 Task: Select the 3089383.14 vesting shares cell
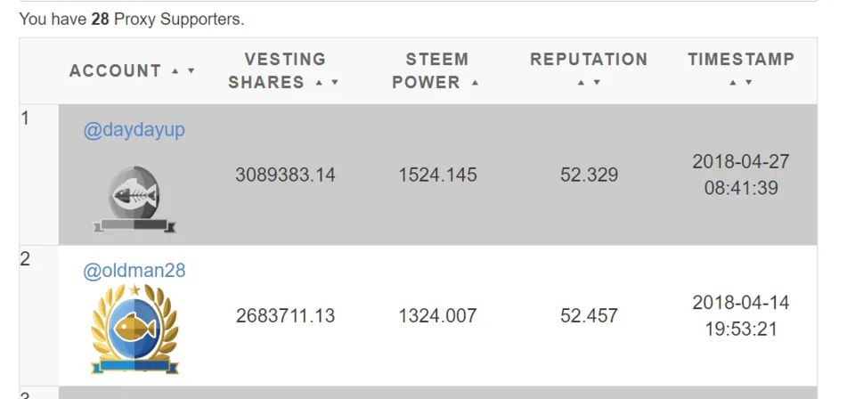(x=285, y=175)
